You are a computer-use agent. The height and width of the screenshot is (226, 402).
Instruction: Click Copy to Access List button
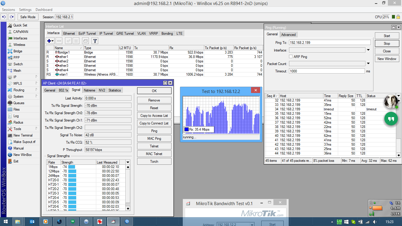pyautogui.click(x=154, y=116)
